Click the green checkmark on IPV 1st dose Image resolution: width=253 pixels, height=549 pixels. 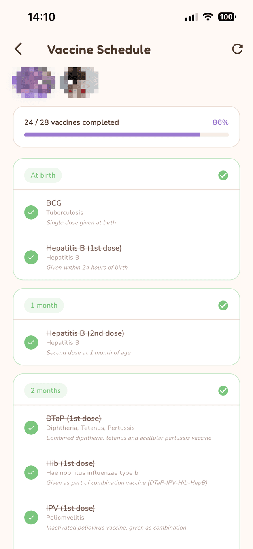click(31, 517)
